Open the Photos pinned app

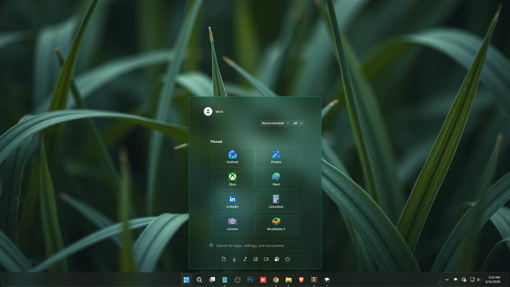277,158
